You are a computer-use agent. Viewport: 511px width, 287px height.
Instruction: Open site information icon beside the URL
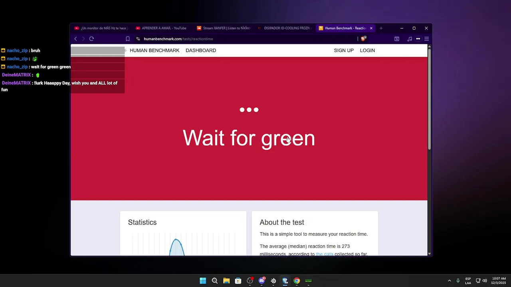coord(138,39)
